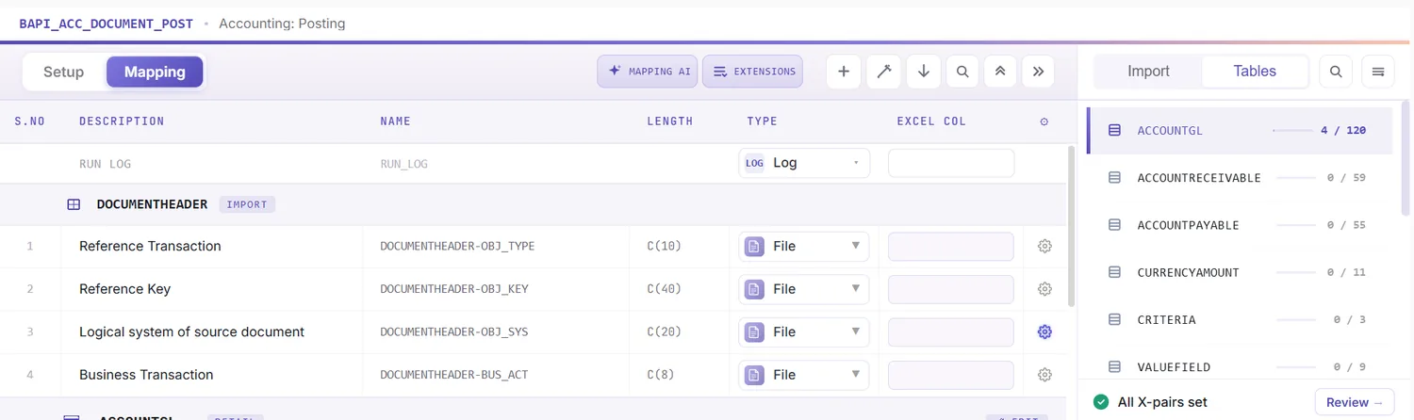The height and width of the screenshot is (420, 1414).
Task: Click the EXCEL COL column header
Action: click(x=931, y=121)
